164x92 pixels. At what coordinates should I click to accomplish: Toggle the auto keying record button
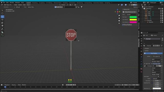tap(63, 85)
